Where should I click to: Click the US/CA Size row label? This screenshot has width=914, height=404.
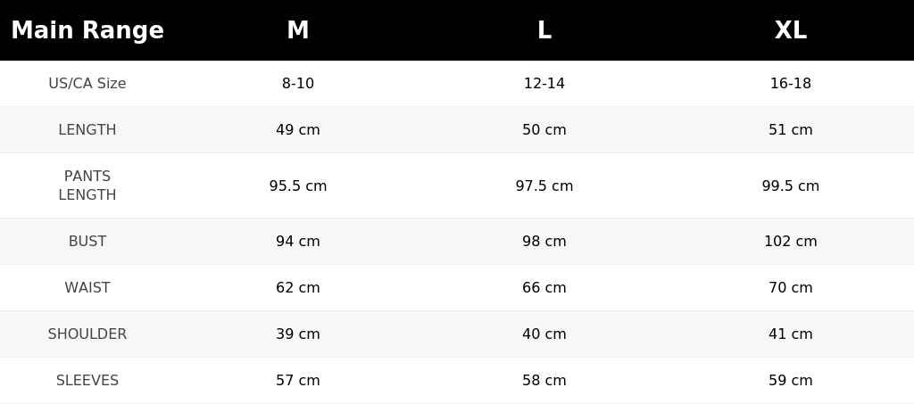tap(87, 83)
